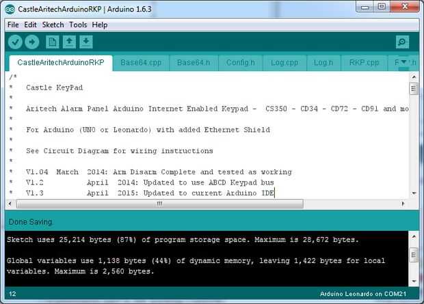Open the Tools menu
Viewport: 424px width, 304px height.
(x=78, y=25)
